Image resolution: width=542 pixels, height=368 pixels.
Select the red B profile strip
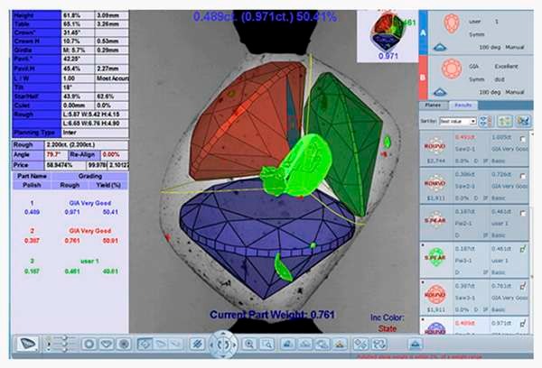pos(424,78)
